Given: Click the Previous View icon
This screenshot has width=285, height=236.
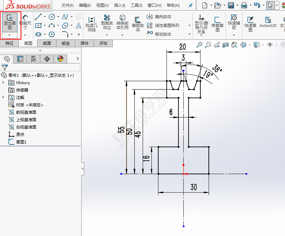Looking at the screenshot, I should pos(217,45).
